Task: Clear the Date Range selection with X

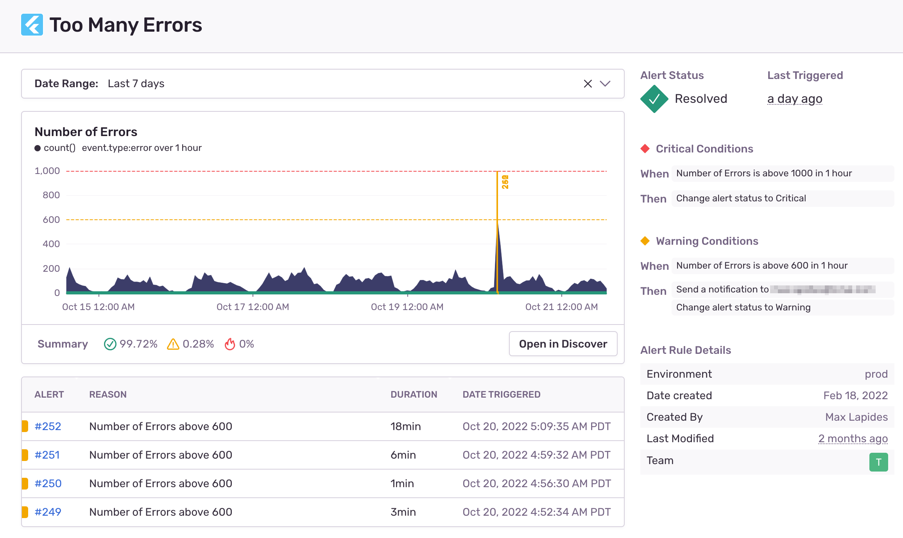Action: [588, 84]
